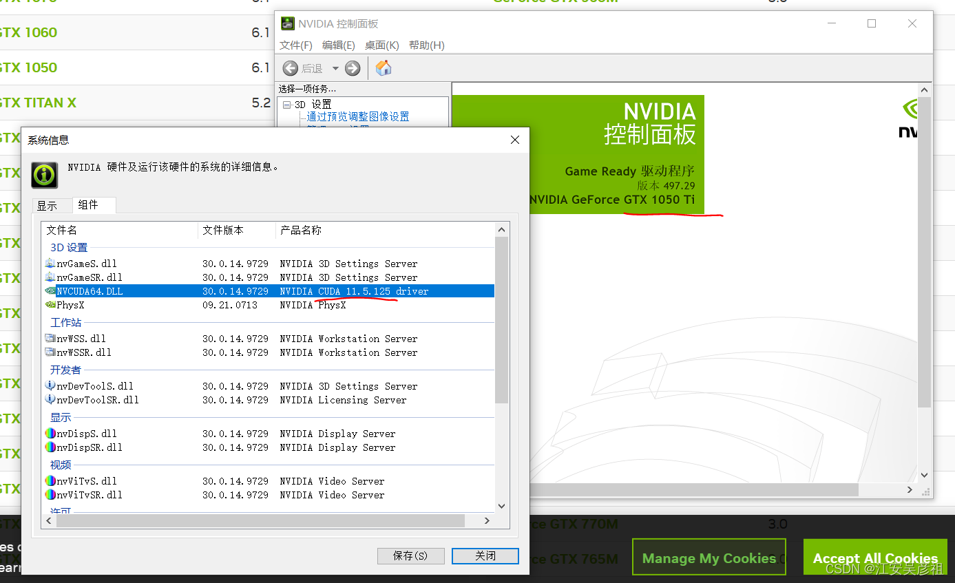
Task: Click the component list vertical scrollbar thumb
Action: 501,320
